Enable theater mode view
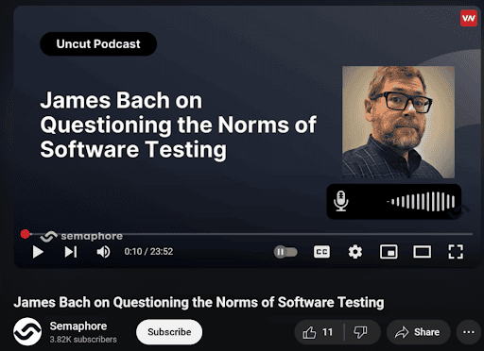 (423, 252)
